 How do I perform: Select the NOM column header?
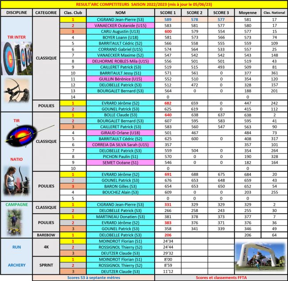coord(121,13)
